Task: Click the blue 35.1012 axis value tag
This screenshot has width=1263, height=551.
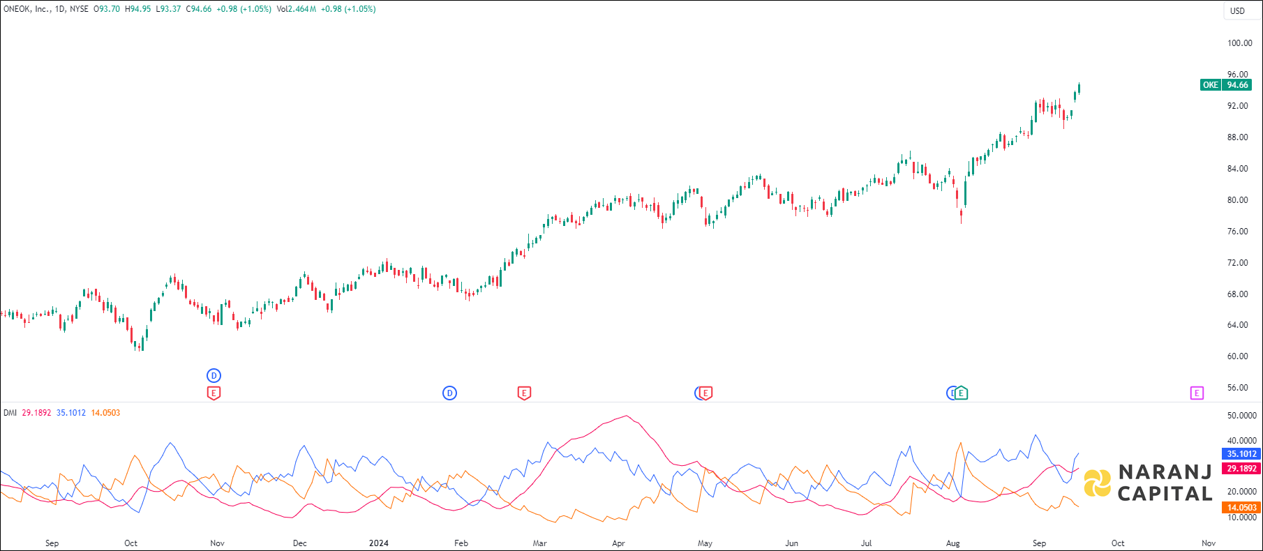Action: pyautogui.click(x=1241, y=454)
